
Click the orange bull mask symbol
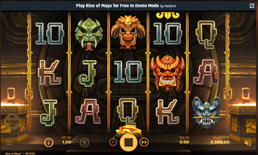click(128, 33)
